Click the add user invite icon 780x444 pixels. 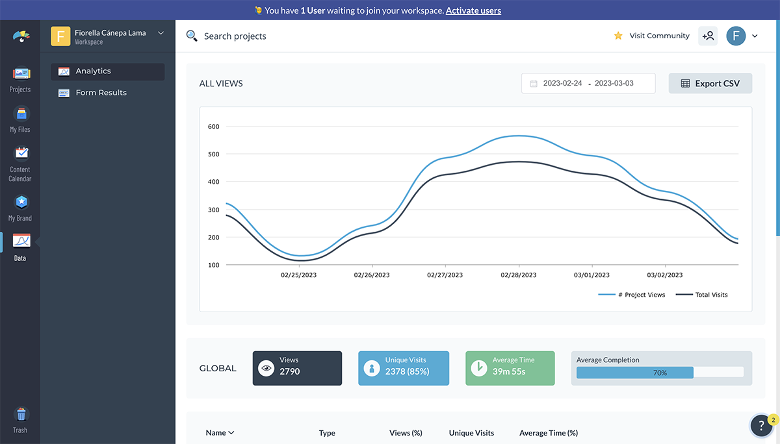click(x=708, y=36)
